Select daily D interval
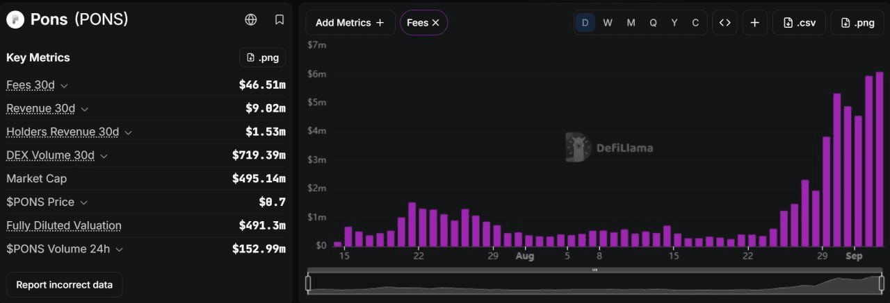Image resolution: width=890 pixels, height=303 pixels. point(585,23)
